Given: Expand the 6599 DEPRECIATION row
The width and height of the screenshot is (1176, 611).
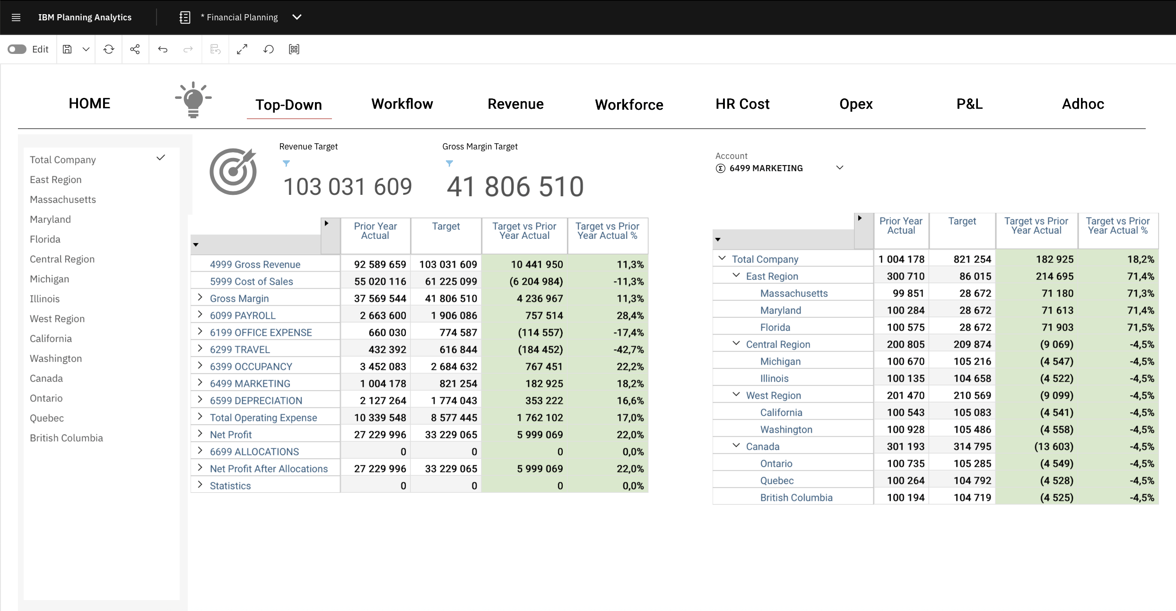Looking at the screenshot, I should [200, 400].
